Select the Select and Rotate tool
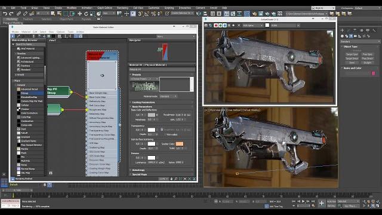The image size is (382, 215). [x=86, y=14]
